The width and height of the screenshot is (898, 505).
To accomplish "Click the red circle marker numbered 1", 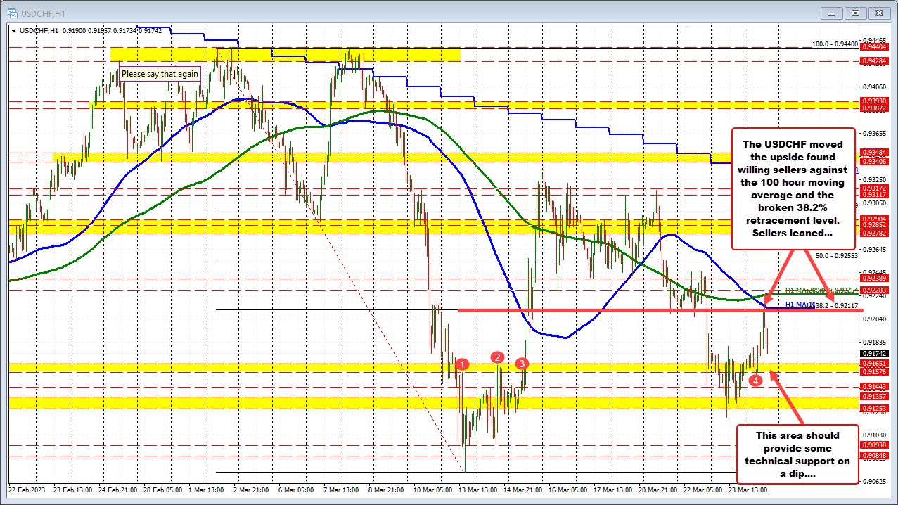I will coord(463,364).
